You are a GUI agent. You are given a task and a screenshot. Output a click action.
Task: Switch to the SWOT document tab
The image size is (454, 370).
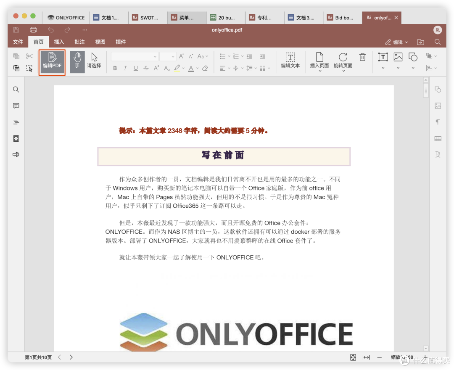click(147, 18)
